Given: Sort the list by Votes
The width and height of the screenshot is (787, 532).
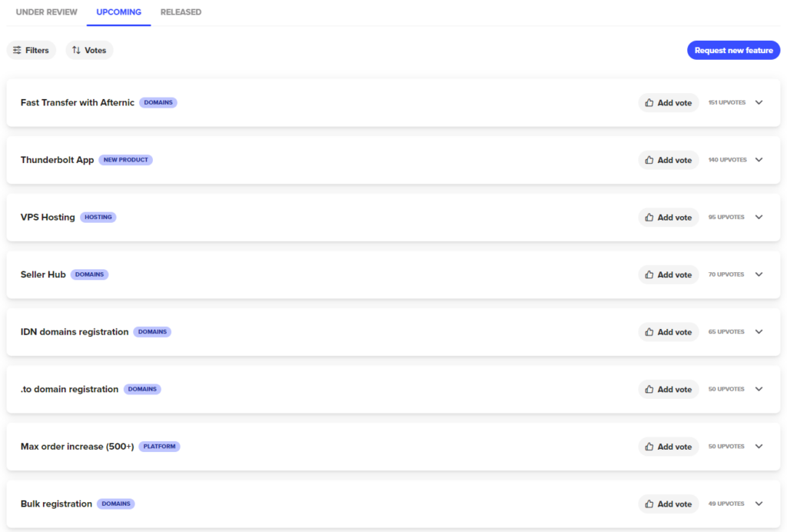Looking at the screenshot, I should pos(89,50).
